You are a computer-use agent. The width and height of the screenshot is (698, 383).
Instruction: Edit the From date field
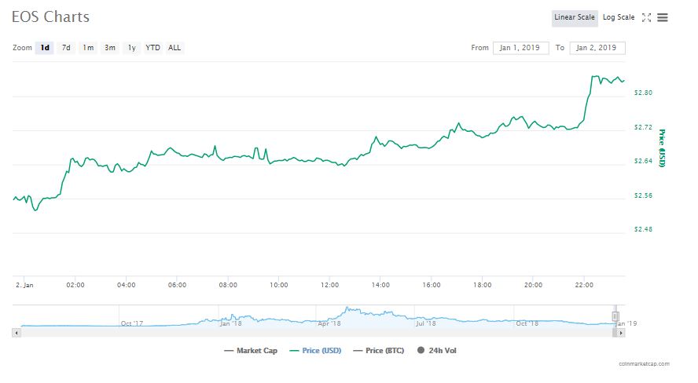coord(520,48)
